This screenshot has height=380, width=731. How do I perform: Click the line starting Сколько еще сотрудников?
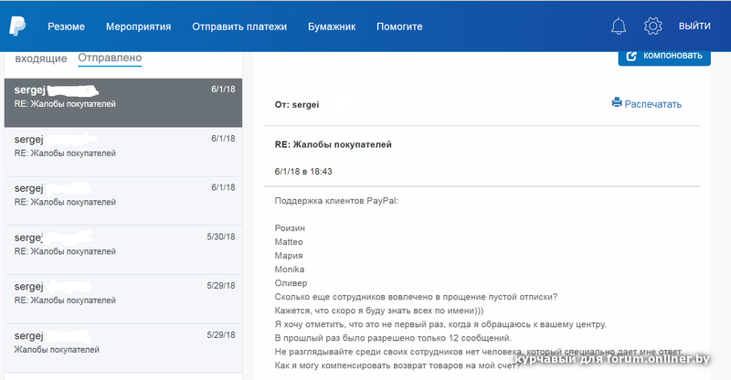click(416, 297)
